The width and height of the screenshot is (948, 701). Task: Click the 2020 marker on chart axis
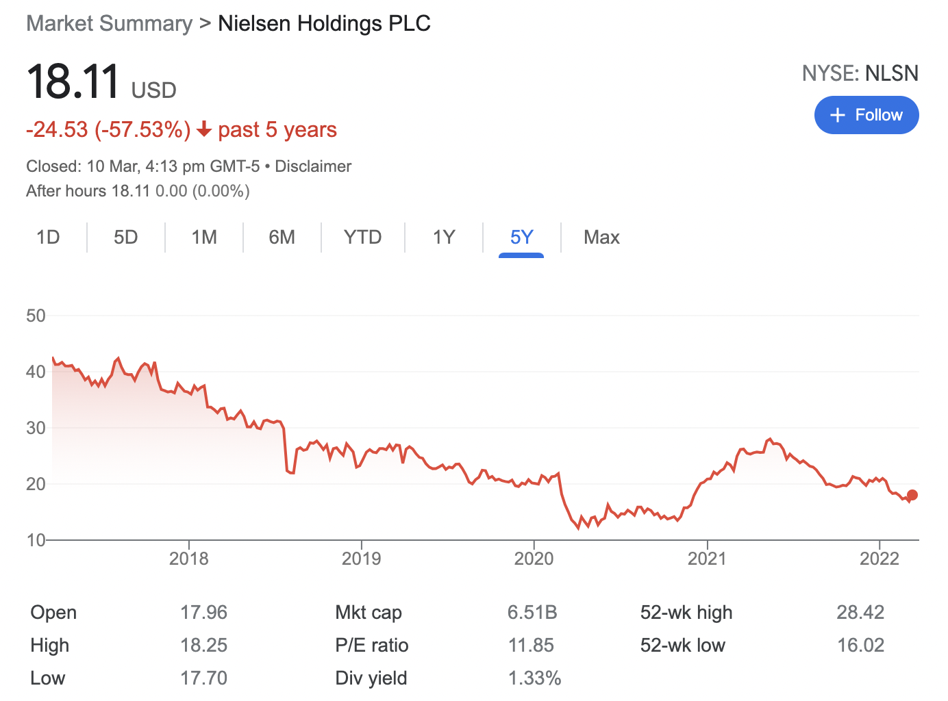(x=534, y=559)
